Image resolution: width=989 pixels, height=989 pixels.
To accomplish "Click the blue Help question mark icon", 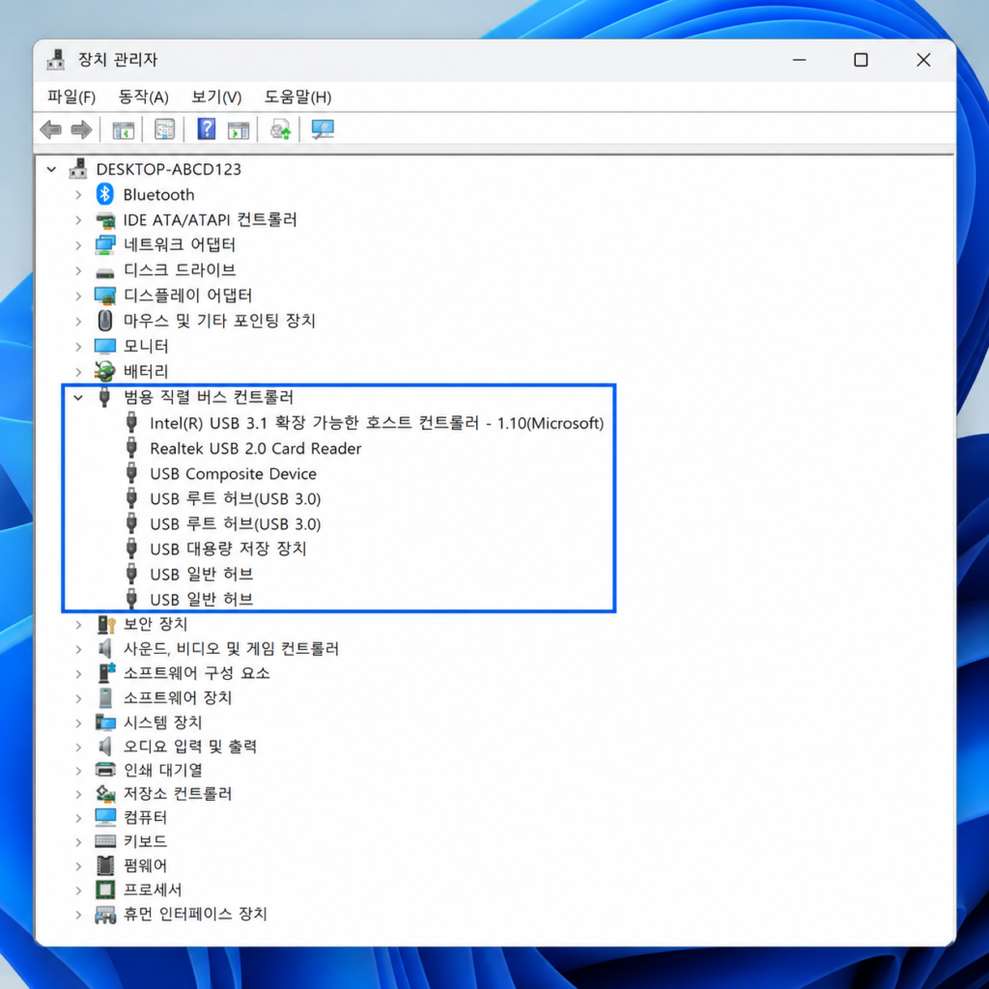I will [x=207, y=129].
